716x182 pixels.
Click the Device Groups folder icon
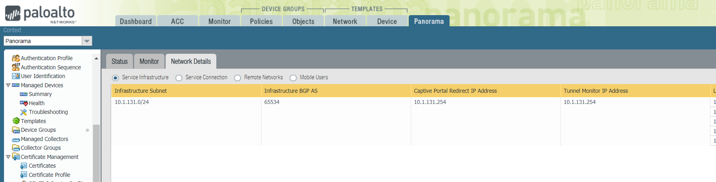pos(16,130)
